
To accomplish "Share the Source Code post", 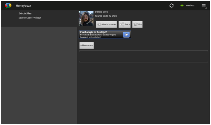I will [125, 24].
